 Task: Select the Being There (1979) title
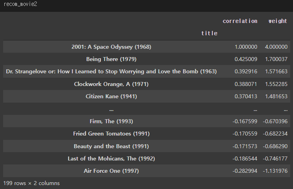point(112,59)
